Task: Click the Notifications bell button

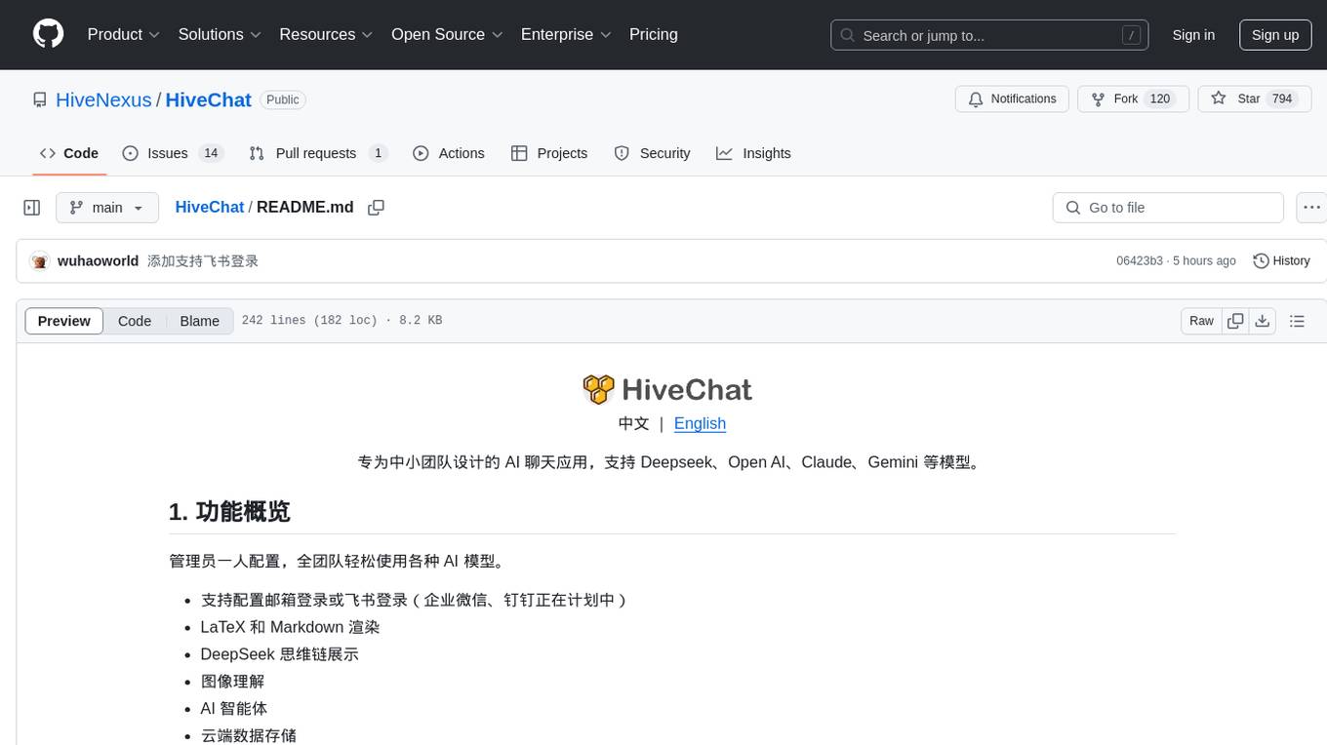Action: [x=1012, y=99]
